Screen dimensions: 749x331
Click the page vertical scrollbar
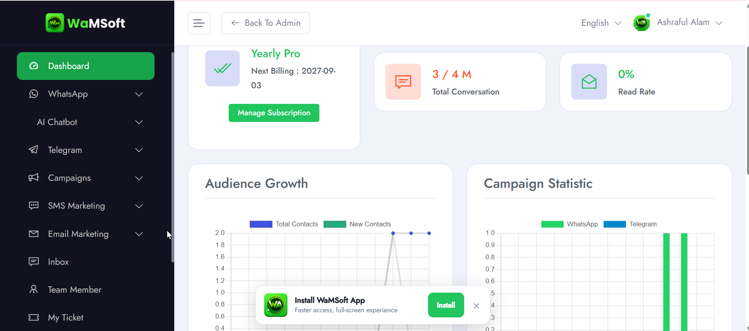click(747, 110)
